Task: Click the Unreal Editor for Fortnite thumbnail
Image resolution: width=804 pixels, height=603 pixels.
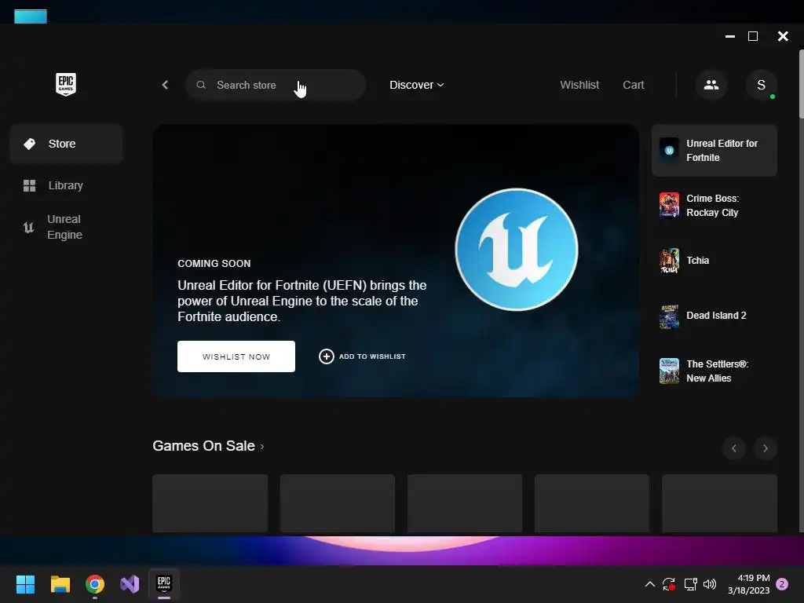Action: coord(669,151)
